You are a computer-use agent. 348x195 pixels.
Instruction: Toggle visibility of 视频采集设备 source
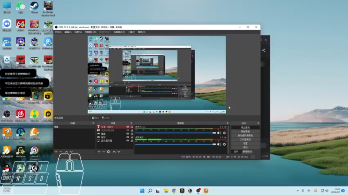click(x=127, y=130)
